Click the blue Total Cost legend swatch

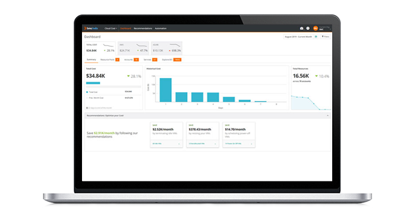87,92
